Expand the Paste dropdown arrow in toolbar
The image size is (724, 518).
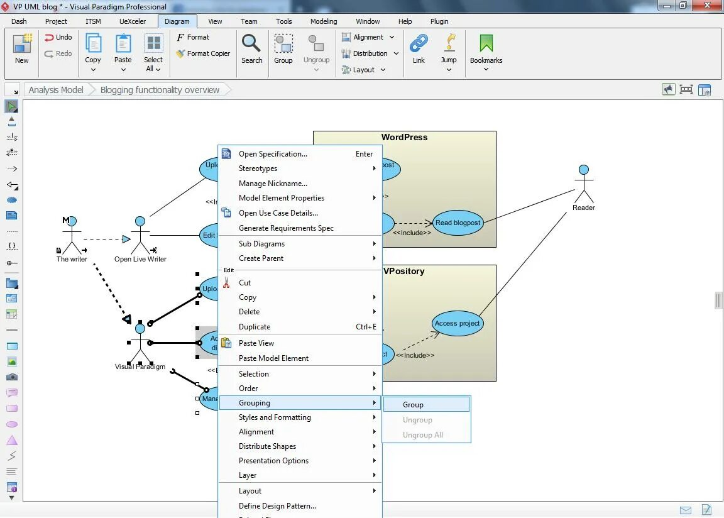pyautogui.click(x=123, y=70)
